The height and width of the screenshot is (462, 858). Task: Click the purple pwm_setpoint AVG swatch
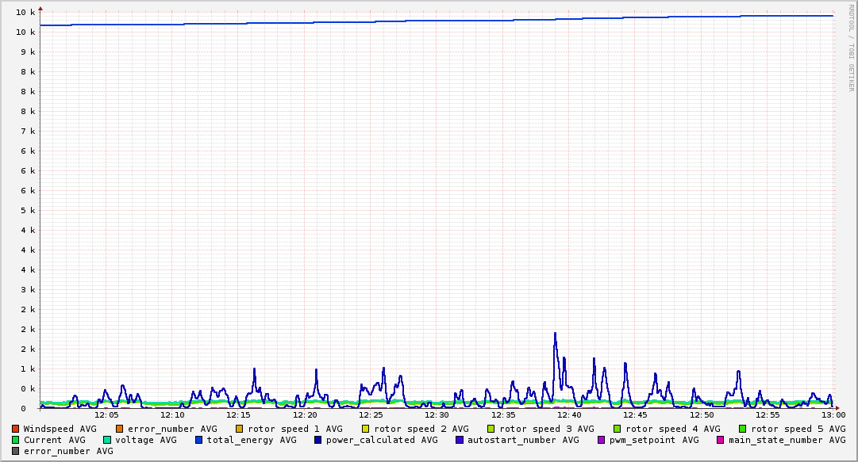pyautogui.click(x=601, y=440)
